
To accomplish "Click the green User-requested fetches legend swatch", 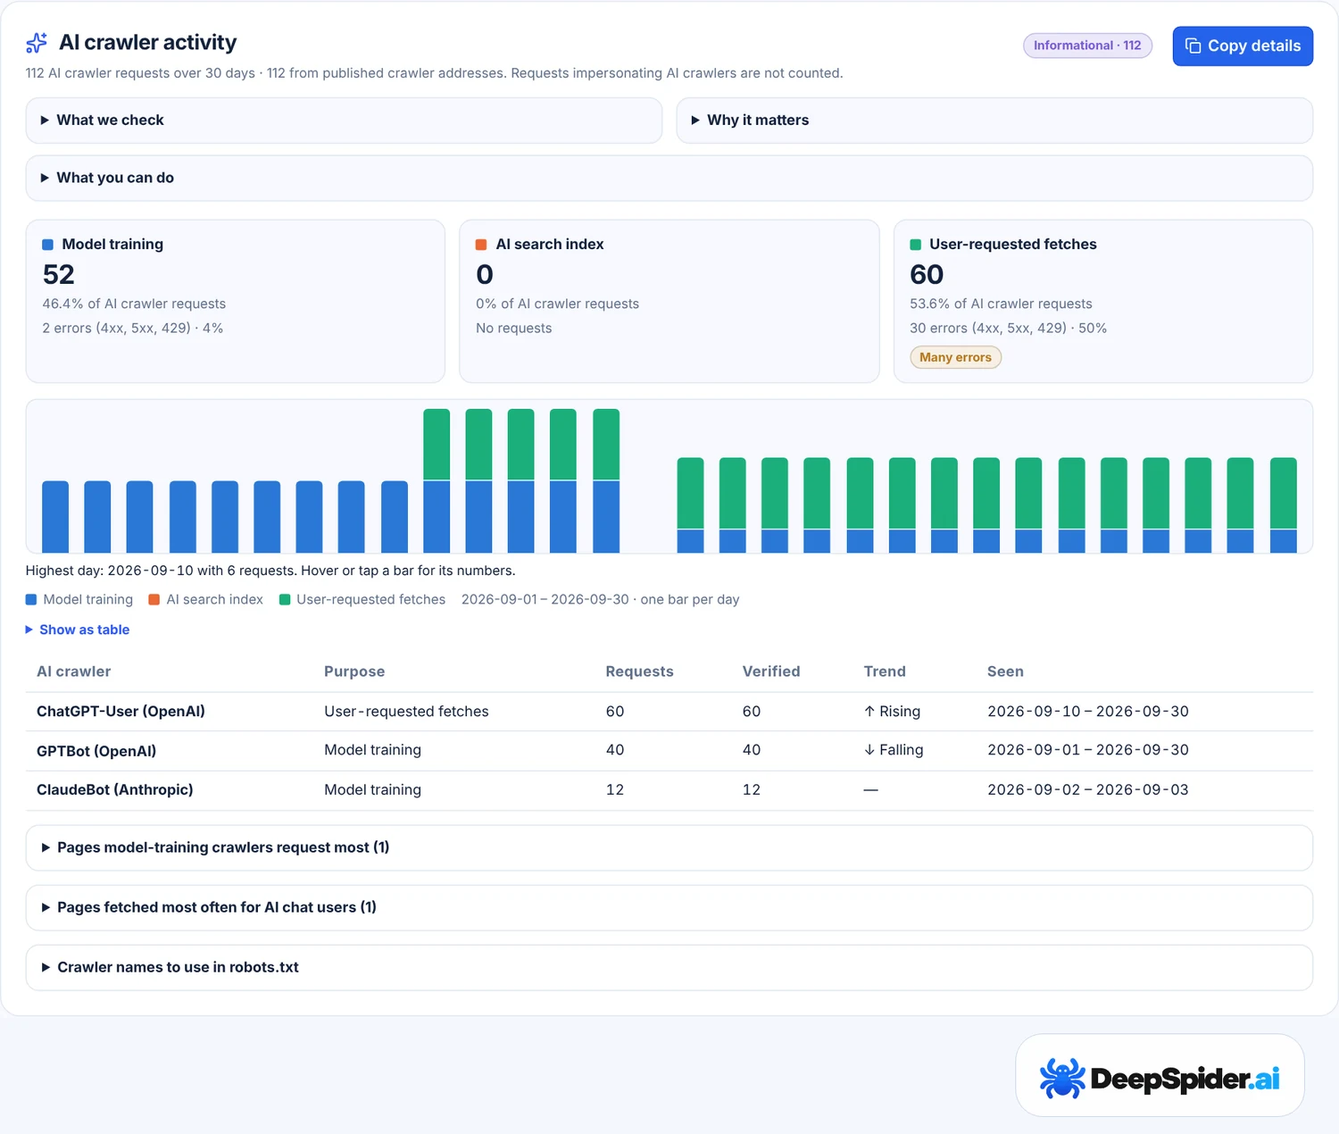I will coord(285,600).
